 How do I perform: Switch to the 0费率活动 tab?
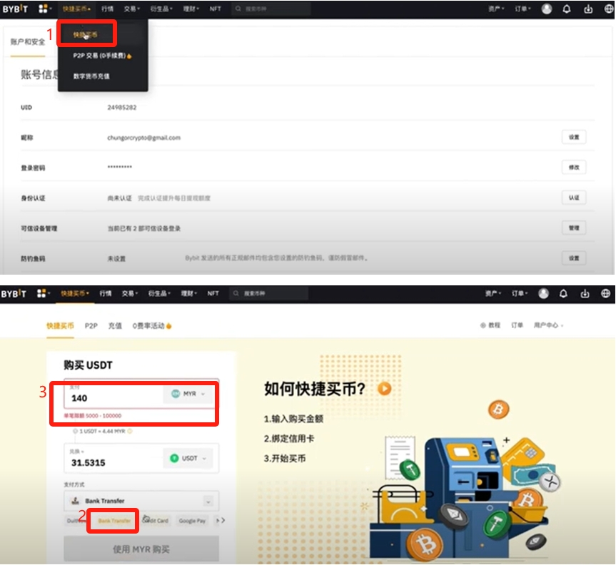click(151, 326)
